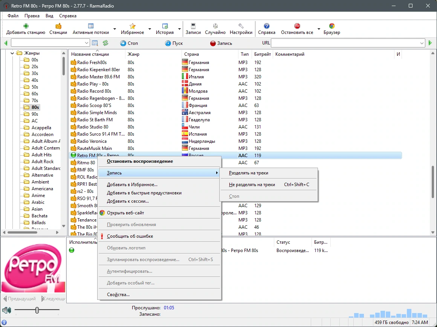Open the История toolbar icon

(x=165, y=26)
